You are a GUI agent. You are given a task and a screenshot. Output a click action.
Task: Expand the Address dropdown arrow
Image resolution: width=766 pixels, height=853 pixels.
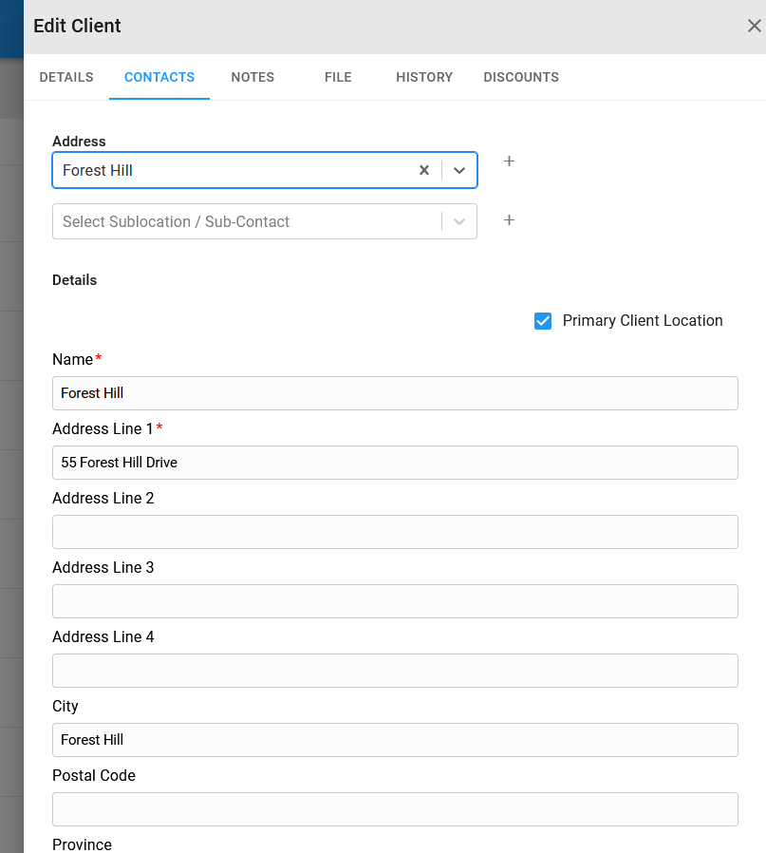[x=459, y=170]
